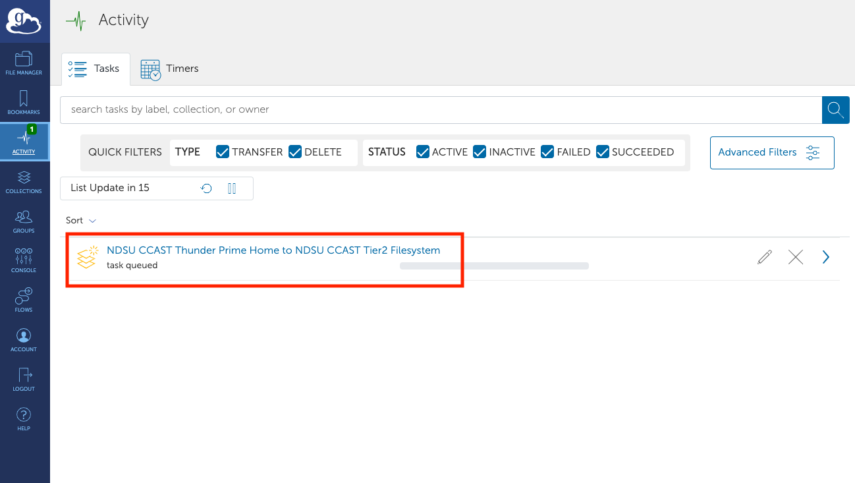
Task: Open Groups in sidebar
Action: tap(24, 221)
